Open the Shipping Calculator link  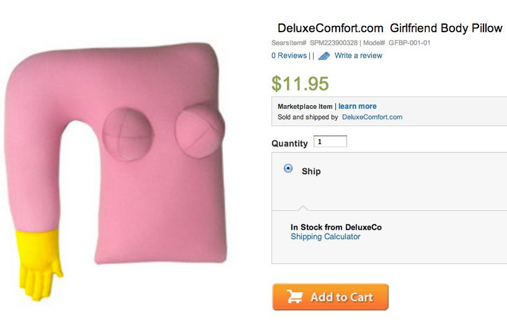pos(325,237)
